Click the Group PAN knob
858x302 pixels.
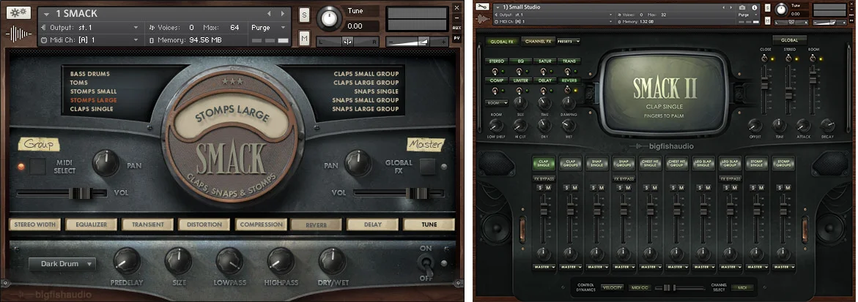106,163
